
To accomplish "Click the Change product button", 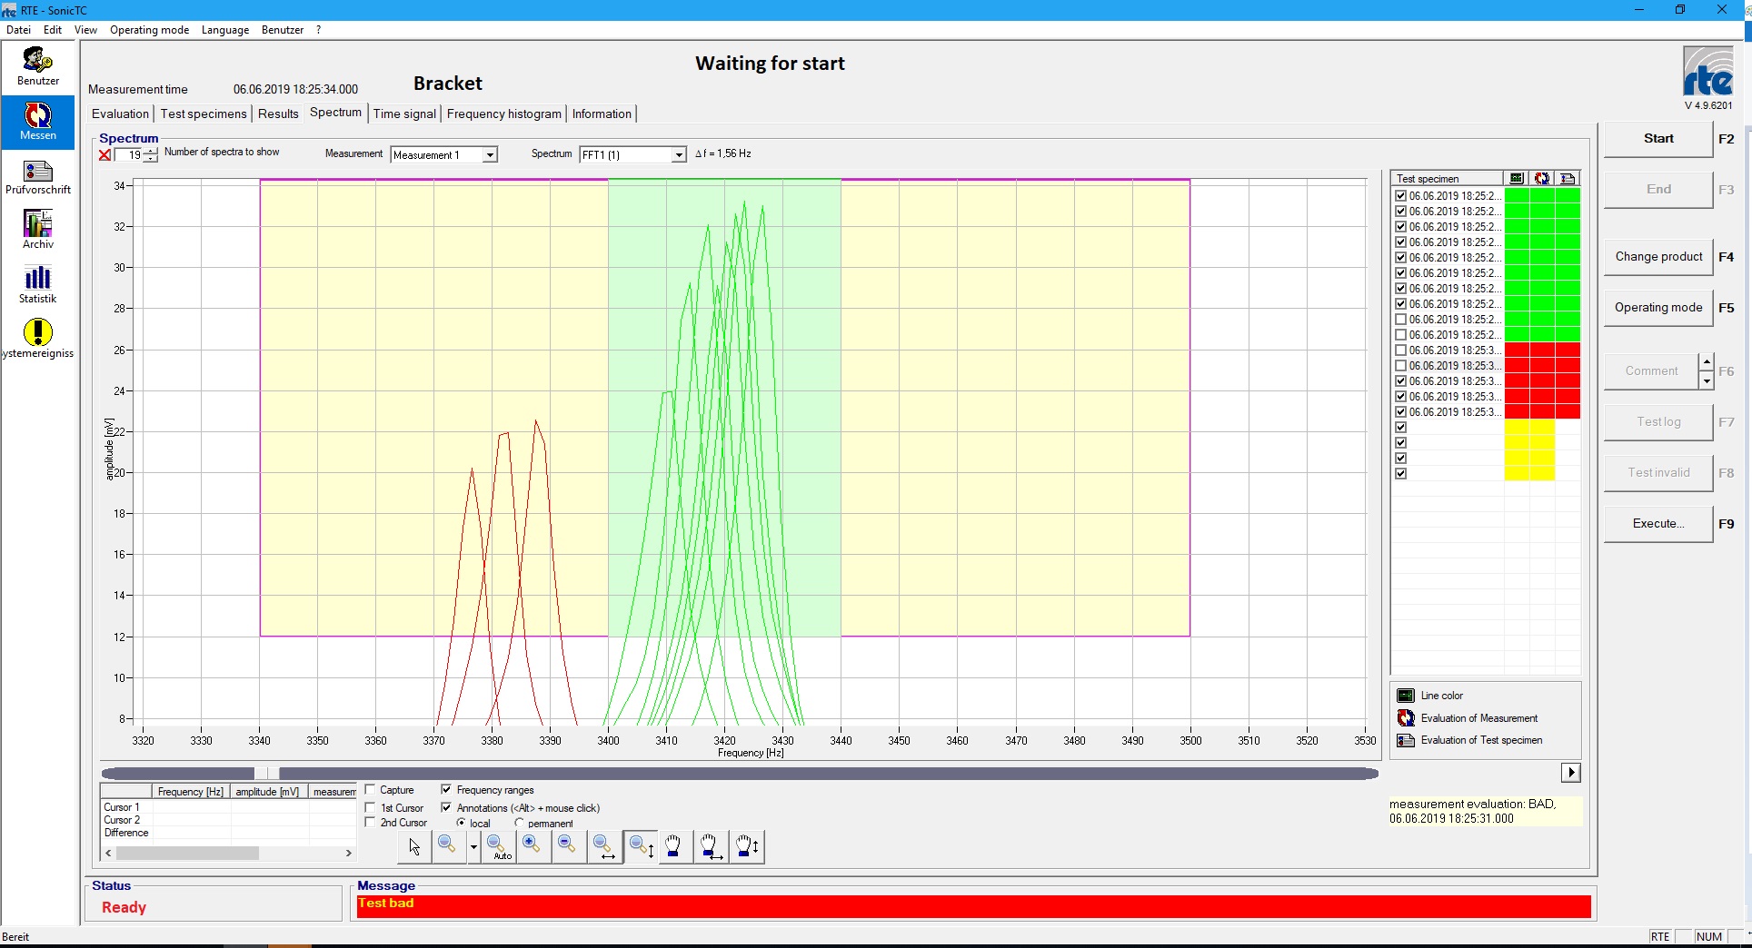I will pyautogui.click(x=1657, y=256).
